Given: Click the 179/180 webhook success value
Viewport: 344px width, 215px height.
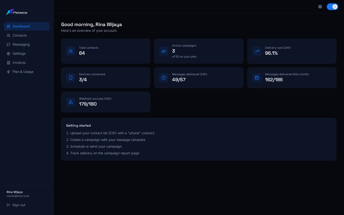Looking at the screenshot, I should click(88, 104).
